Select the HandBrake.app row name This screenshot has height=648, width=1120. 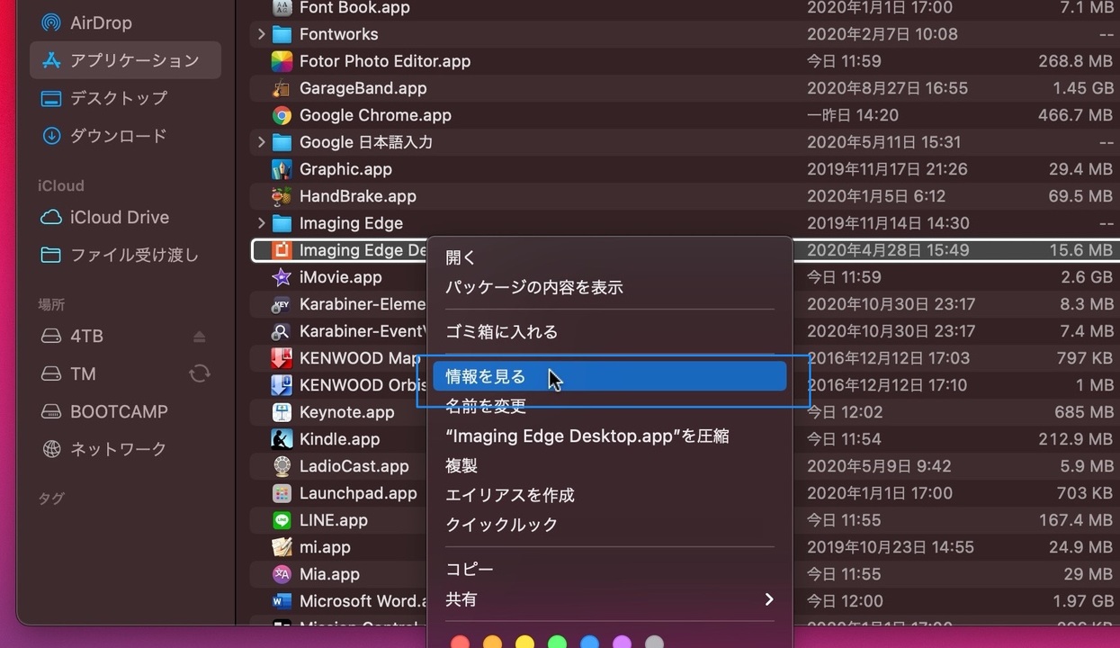click(x=357, y=196)
